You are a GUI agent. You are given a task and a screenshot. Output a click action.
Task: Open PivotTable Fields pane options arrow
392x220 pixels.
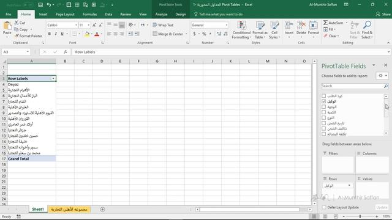pyautogui.click(x=374, y=65)
